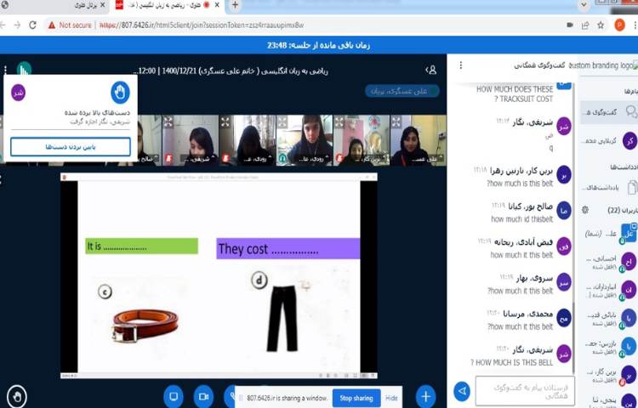Click the users settings gear icon
Viewport: 638px width, 408px height.
pos(585,210)
